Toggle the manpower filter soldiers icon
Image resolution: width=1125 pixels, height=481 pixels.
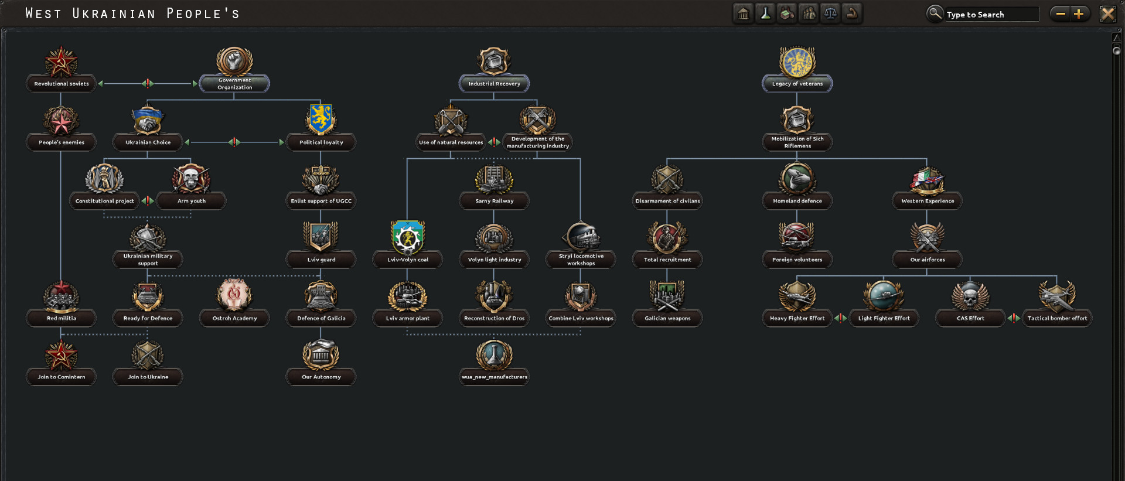[809, 13]
